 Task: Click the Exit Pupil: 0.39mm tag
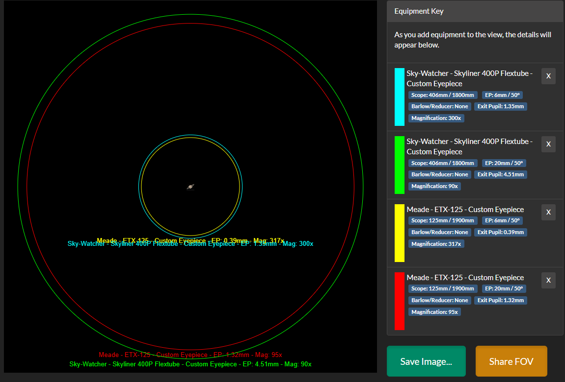point(501,232)
